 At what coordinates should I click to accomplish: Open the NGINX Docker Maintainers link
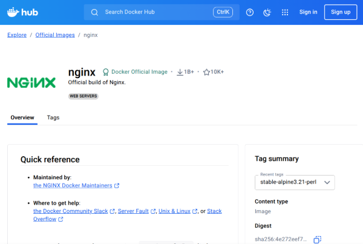(73, 186)
